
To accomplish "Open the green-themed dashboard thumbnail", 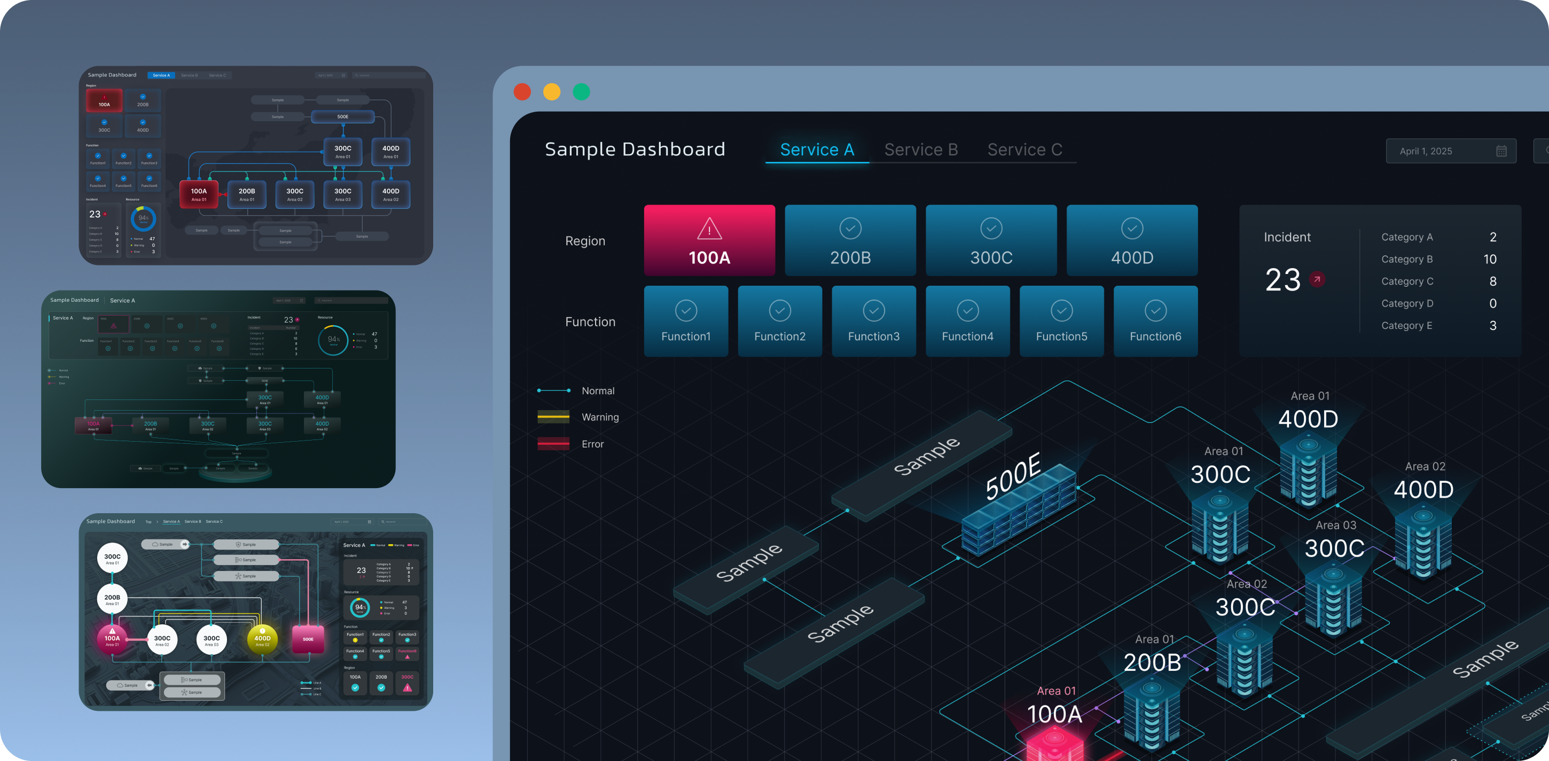I will point(218,389).
